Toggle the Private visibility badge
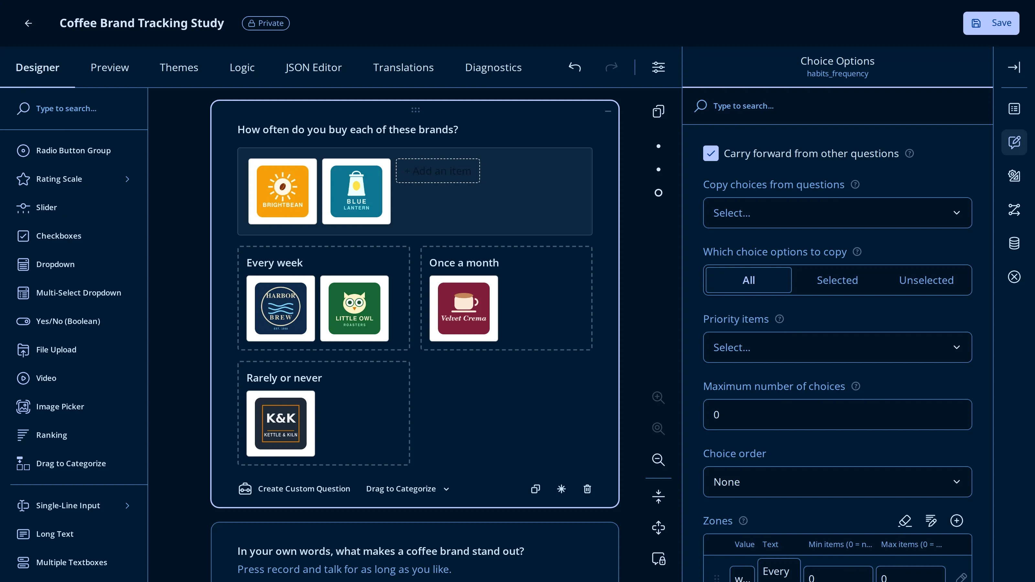The height and width of the screenshot is (582, 1035). click(x=266, y=23)
